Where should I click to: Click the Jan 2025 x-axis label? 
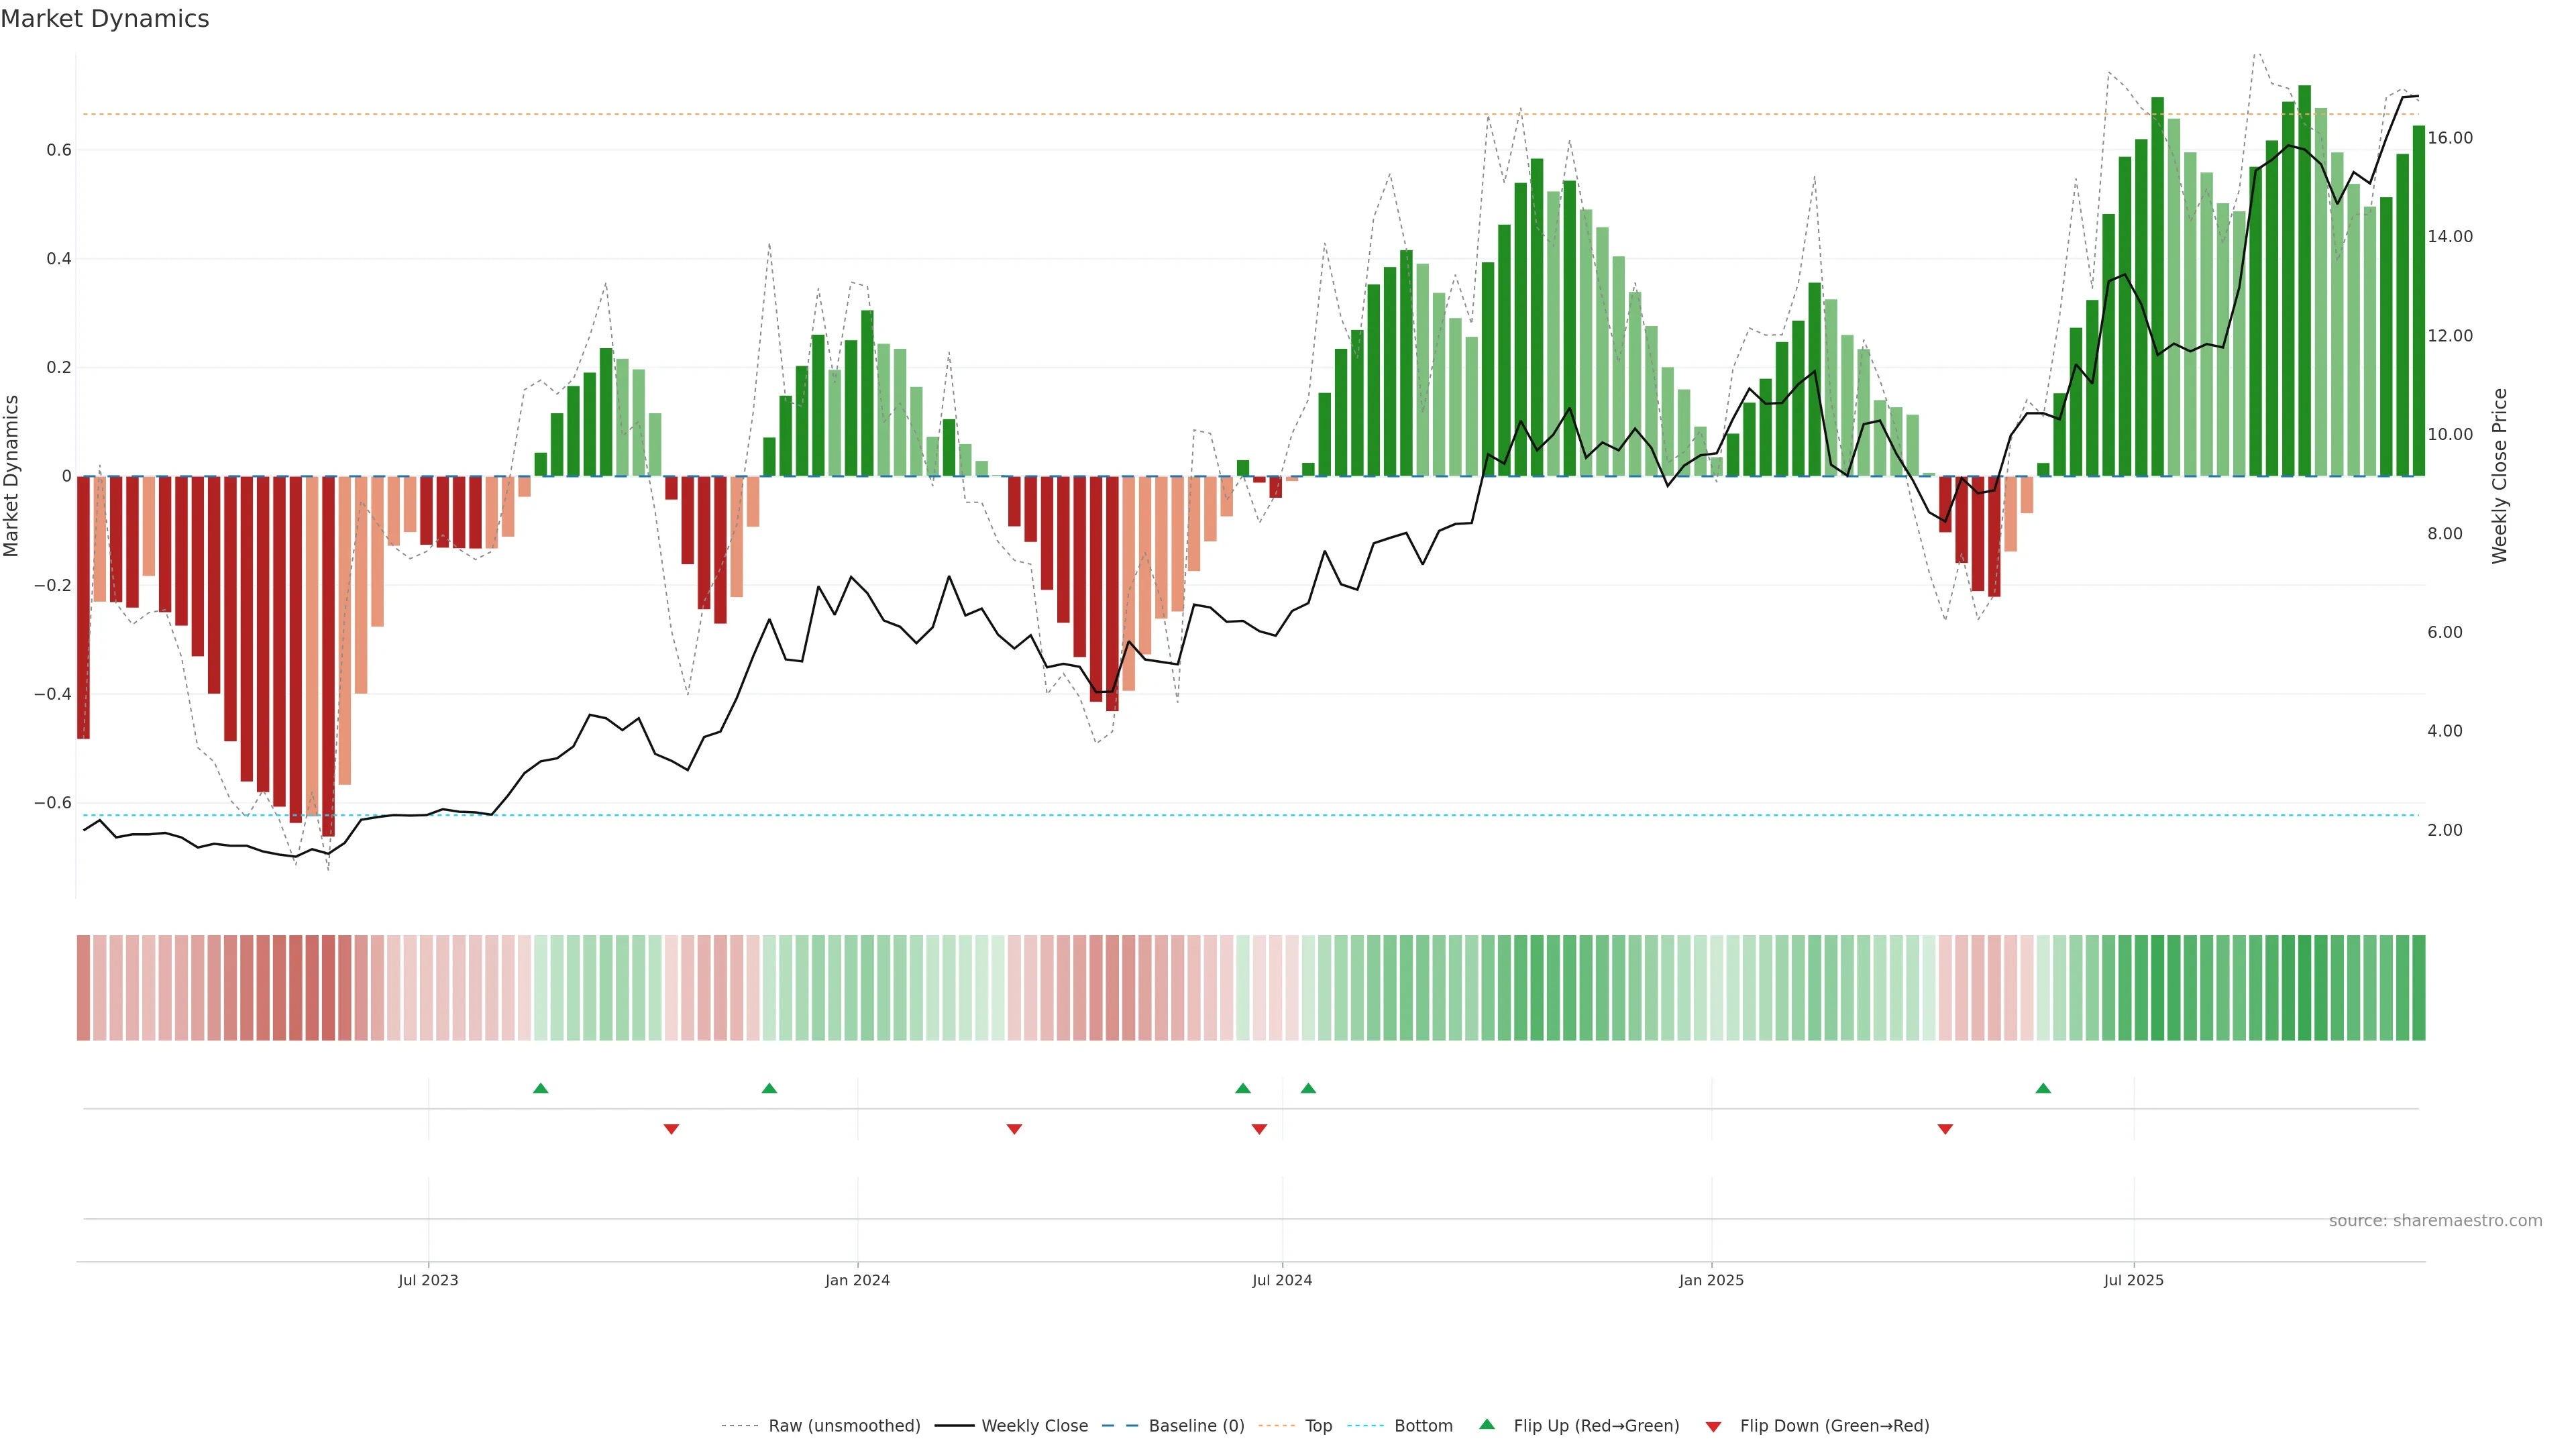tap(1711, 1280)
